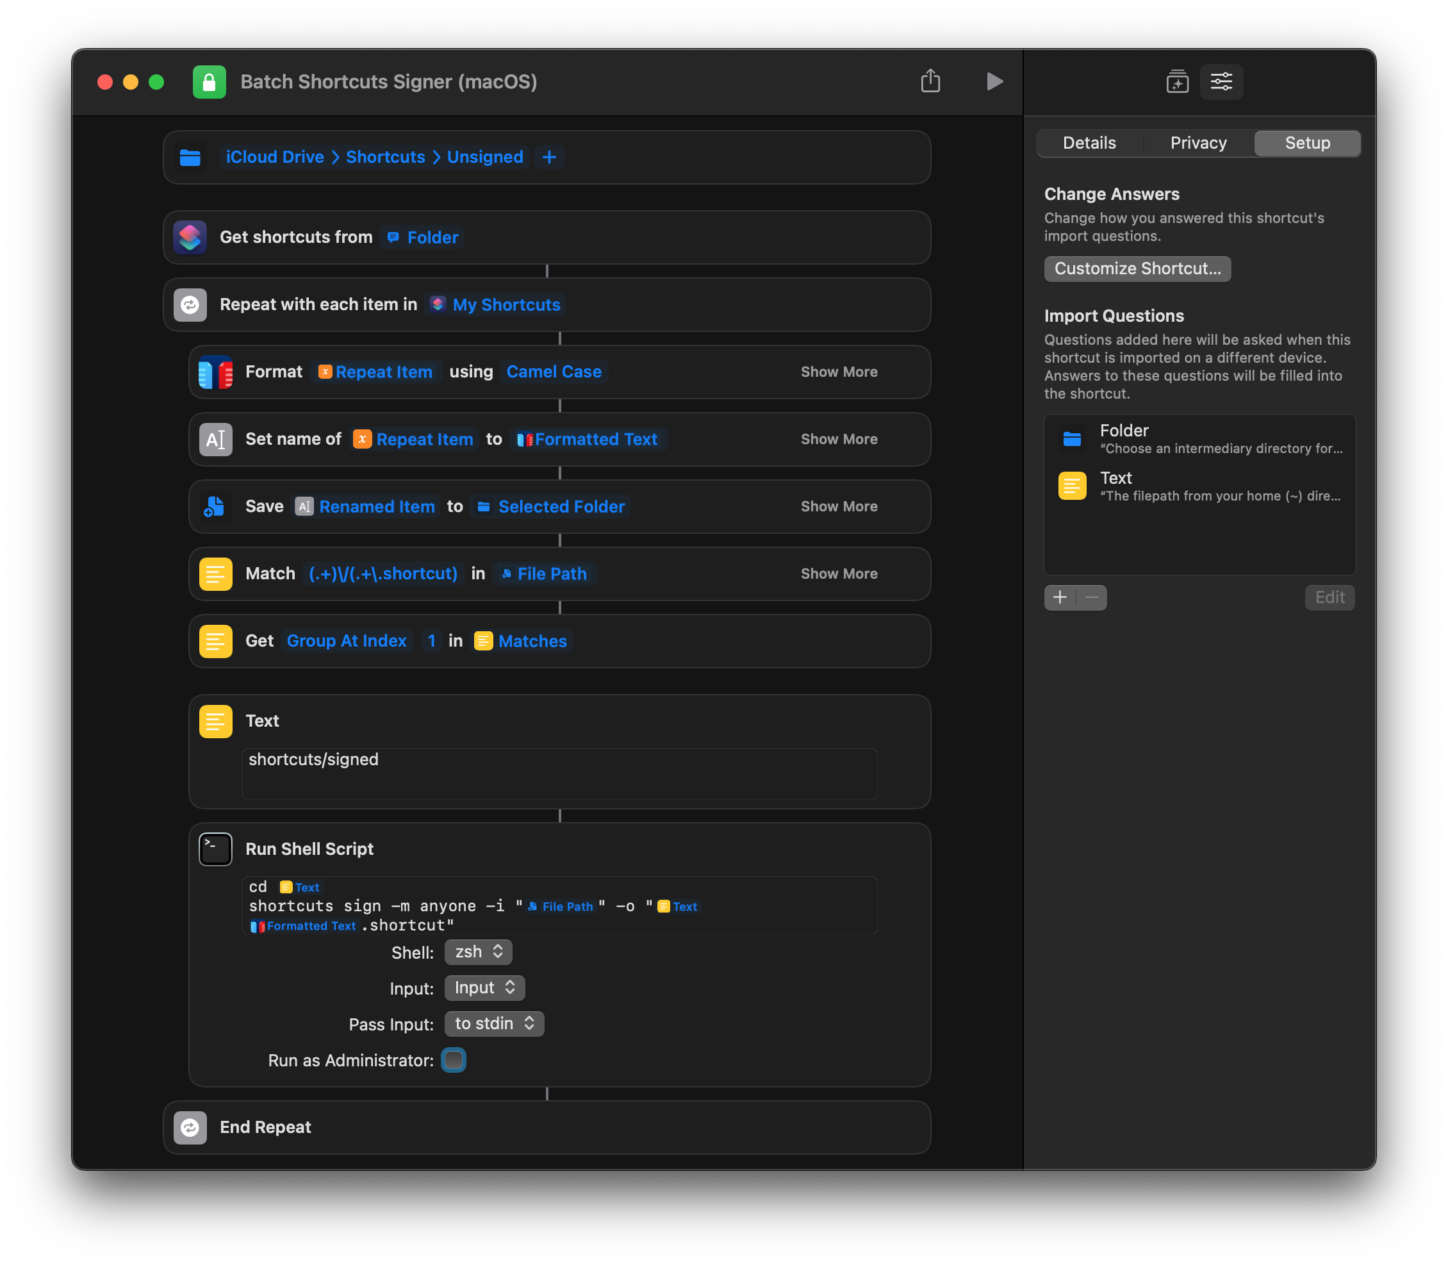
Task: Expand Show More on Match action
Action: (x=838, y=574)
